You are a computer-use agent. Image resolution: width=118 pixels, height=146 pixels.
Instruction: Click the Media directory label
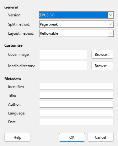click(x=22, y=66)
